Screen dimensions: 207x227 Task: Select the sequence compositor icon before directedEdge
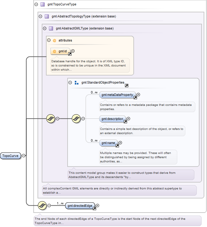coord(42,205)
